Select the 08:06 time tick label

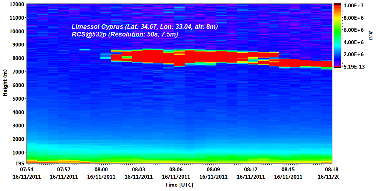pyautogui.click(x=176, y=170)
